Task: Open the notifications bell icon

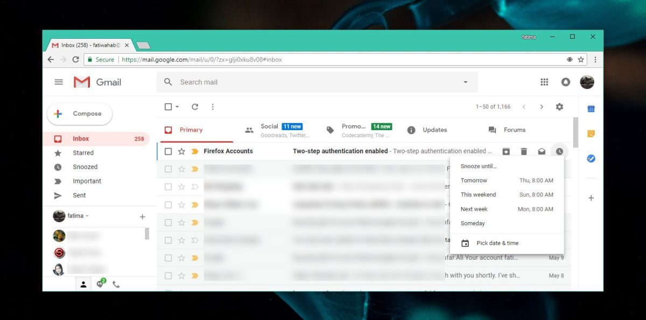Action: click(x=565, y=82)
